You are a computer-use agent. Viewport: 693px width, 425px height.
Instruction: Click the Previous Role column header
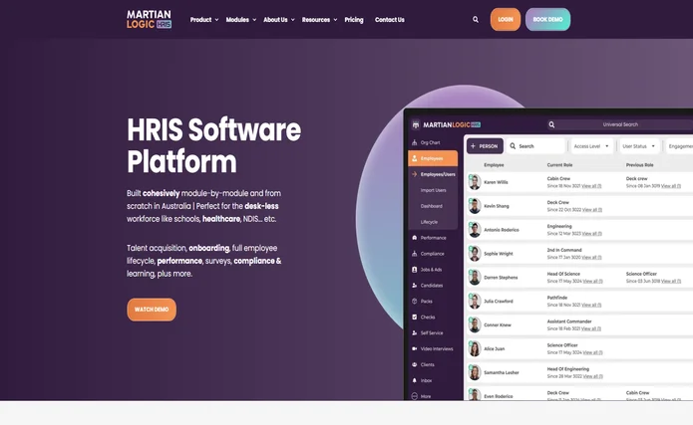click(639, 165)
